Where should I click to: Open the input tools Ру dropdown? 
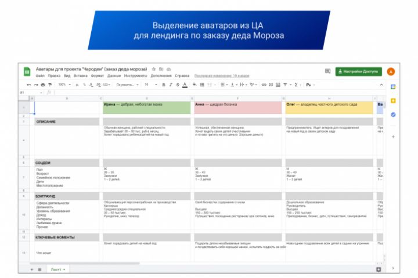[x=310, y=85]
